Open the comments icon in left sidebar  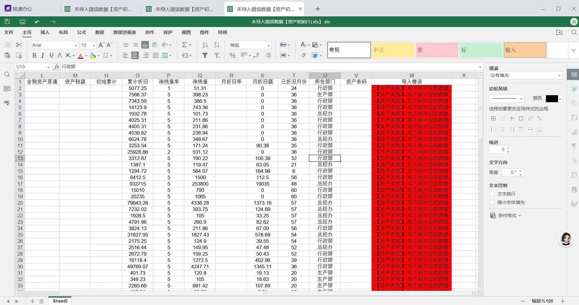[x=7, y=89]
